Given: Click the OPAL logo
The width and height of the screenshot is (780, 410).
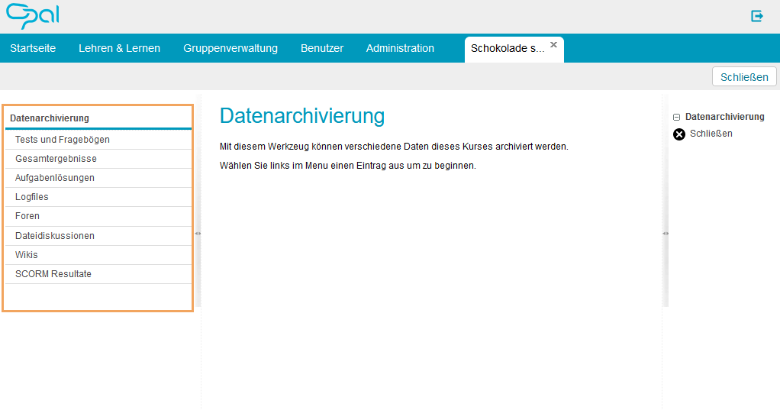Looking at the screenshot, I should 32,16.
